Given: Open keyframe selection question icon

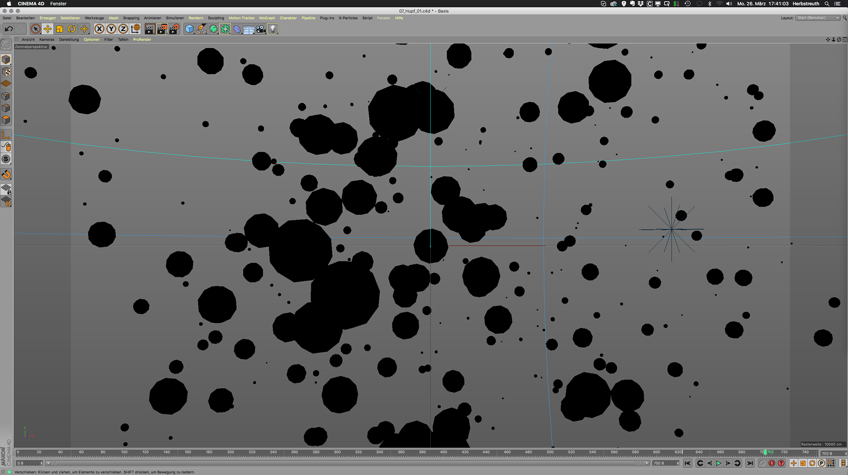Looking at the screenshot, I should point(781,463).
